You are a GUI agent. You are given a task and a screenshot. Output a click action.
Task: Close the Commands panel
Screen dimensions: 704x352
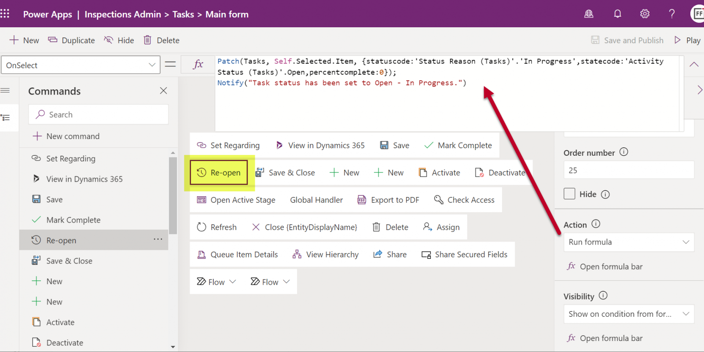tap(163, 91)
